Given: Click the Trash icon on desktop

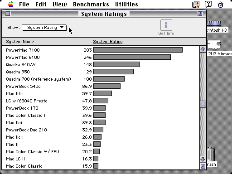Looking at the screenshot, I should tap(211, 154).
